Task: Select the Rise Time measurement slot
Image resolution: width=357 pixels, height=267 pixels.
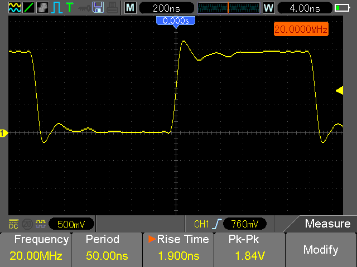Action: click(x=178, y=250)
